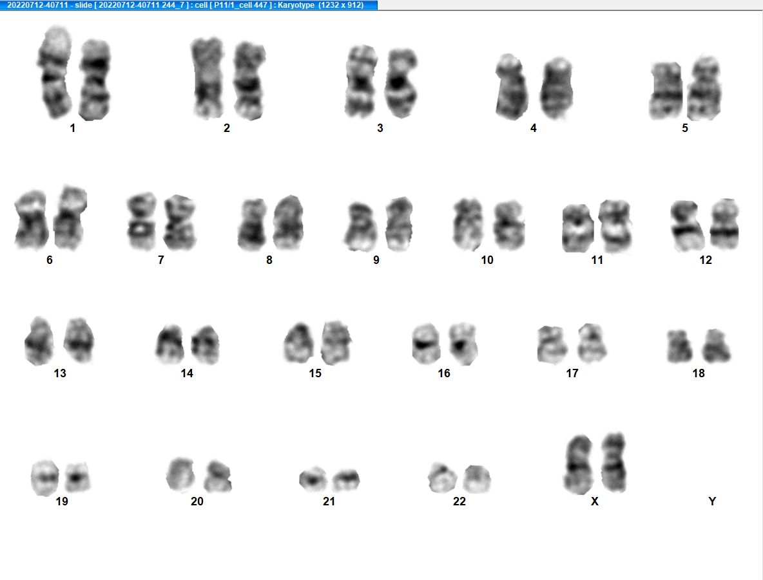
Task: Select the right chromosome 21 image
Action: [346, 480]
